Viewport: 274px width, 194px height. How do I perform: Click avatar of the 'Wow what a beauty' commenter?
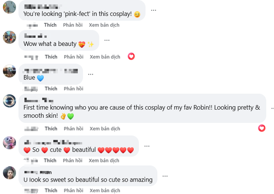(9, 37)
